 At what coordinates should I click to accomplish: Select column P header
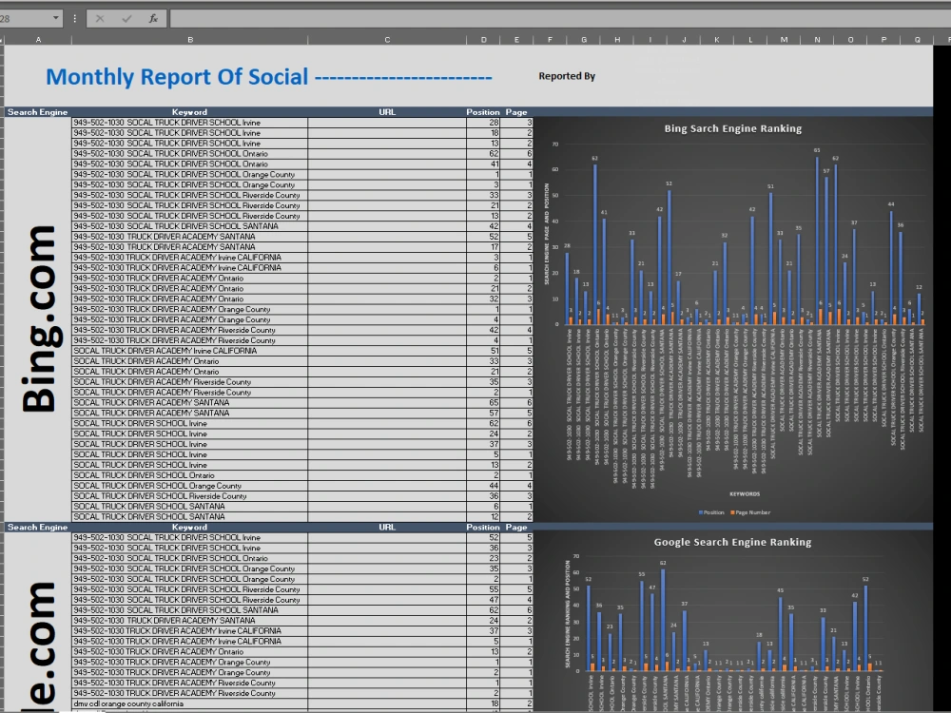[x=883, y=39]
